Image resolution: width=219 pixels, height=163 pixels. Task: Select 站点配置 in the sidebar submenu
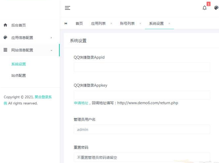[x=19, y=76]
